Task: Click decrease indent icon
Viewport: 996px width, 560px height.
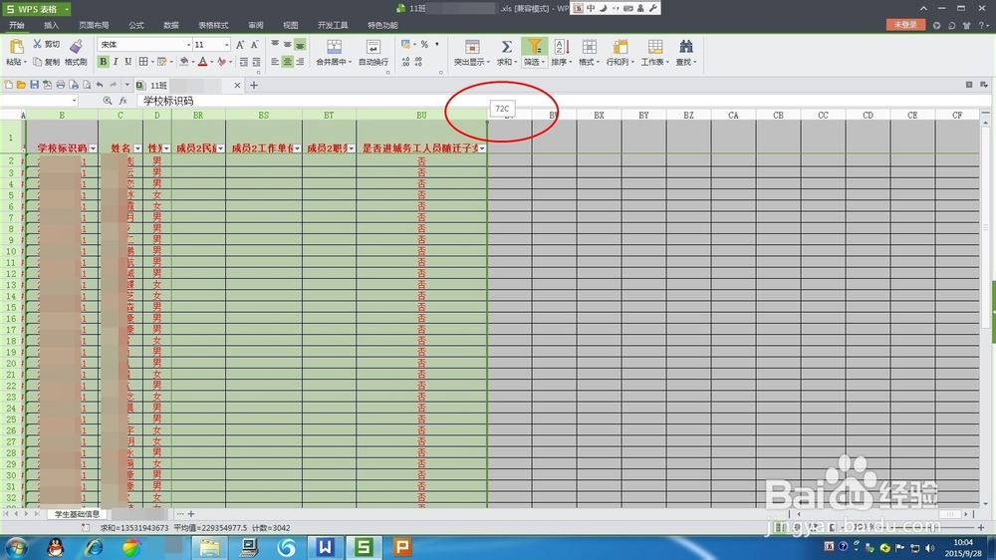Action: [x=244, y=62]
